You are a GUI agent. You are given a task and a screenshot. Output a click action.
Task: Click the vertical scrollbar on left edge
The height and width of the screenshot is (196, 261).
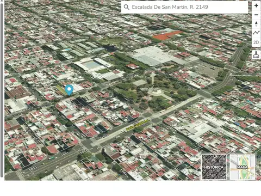pyautogui.click(x=2, y=90)
